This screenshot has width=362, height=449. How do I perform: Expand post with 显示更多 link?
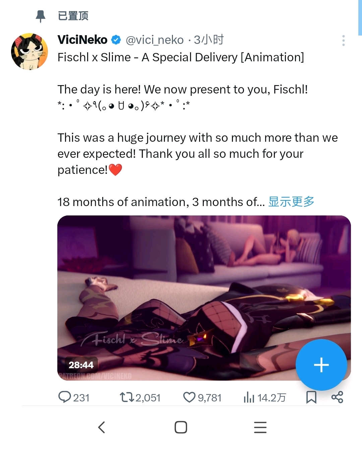pos(291,202)
